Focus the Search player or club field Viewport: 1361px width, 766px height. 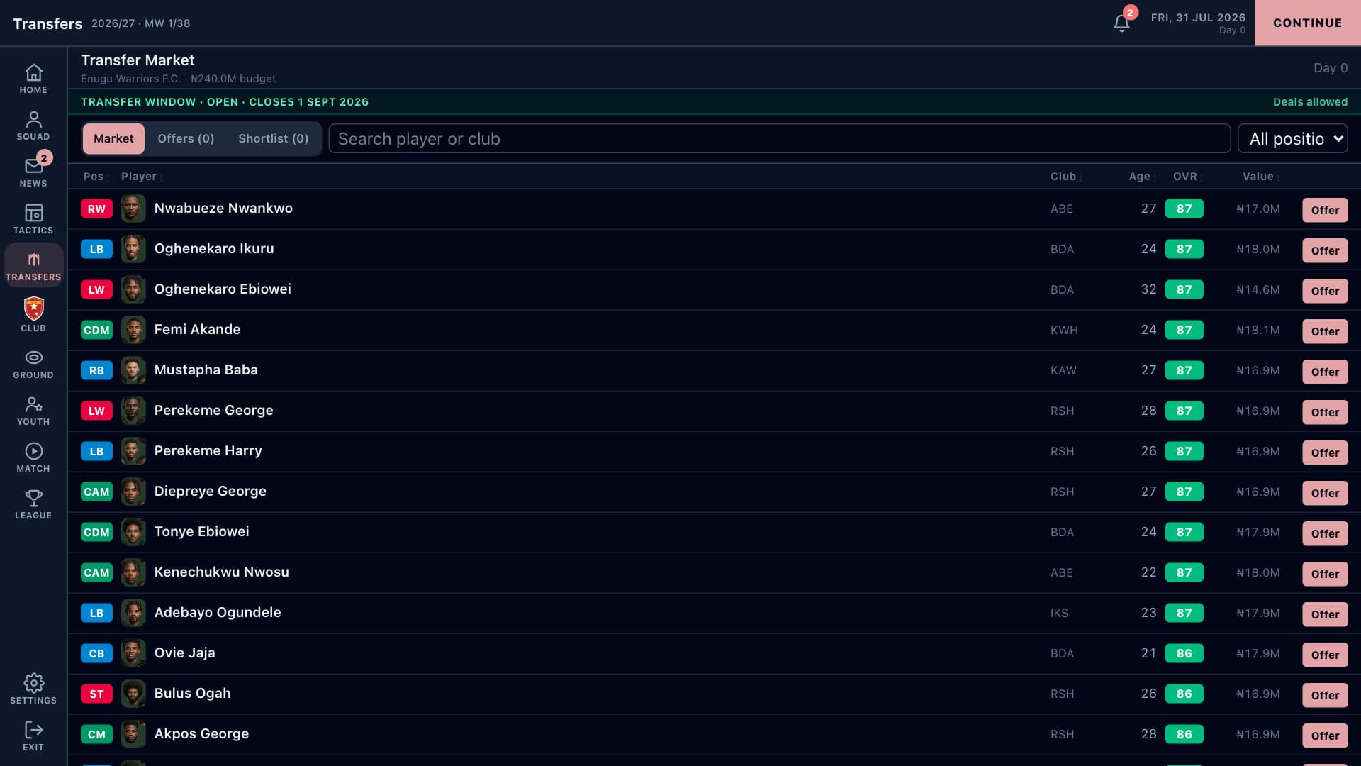779,138
